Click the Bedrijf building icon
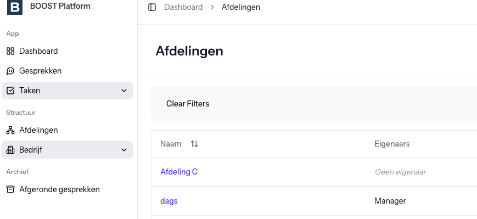The image size is (477, 219). [x=10, y=150]
